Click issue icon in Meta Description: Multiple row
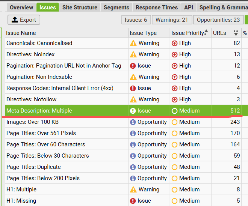 pyautogui.click(x=133, y=111)
